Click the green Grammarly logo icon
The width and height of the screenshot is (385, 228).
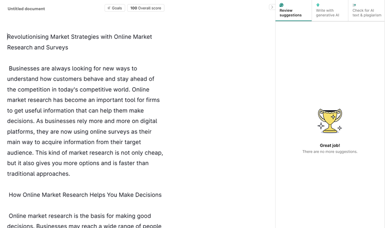pyautogui.click(x=281, y=5)
